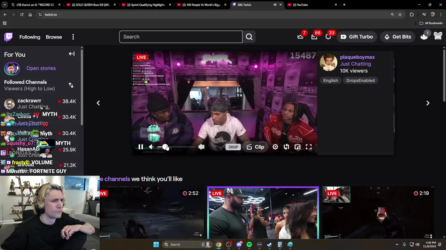446x250 pixels.
Task: Open the three-dot more menu beside Browse
Action: (73, 37)
